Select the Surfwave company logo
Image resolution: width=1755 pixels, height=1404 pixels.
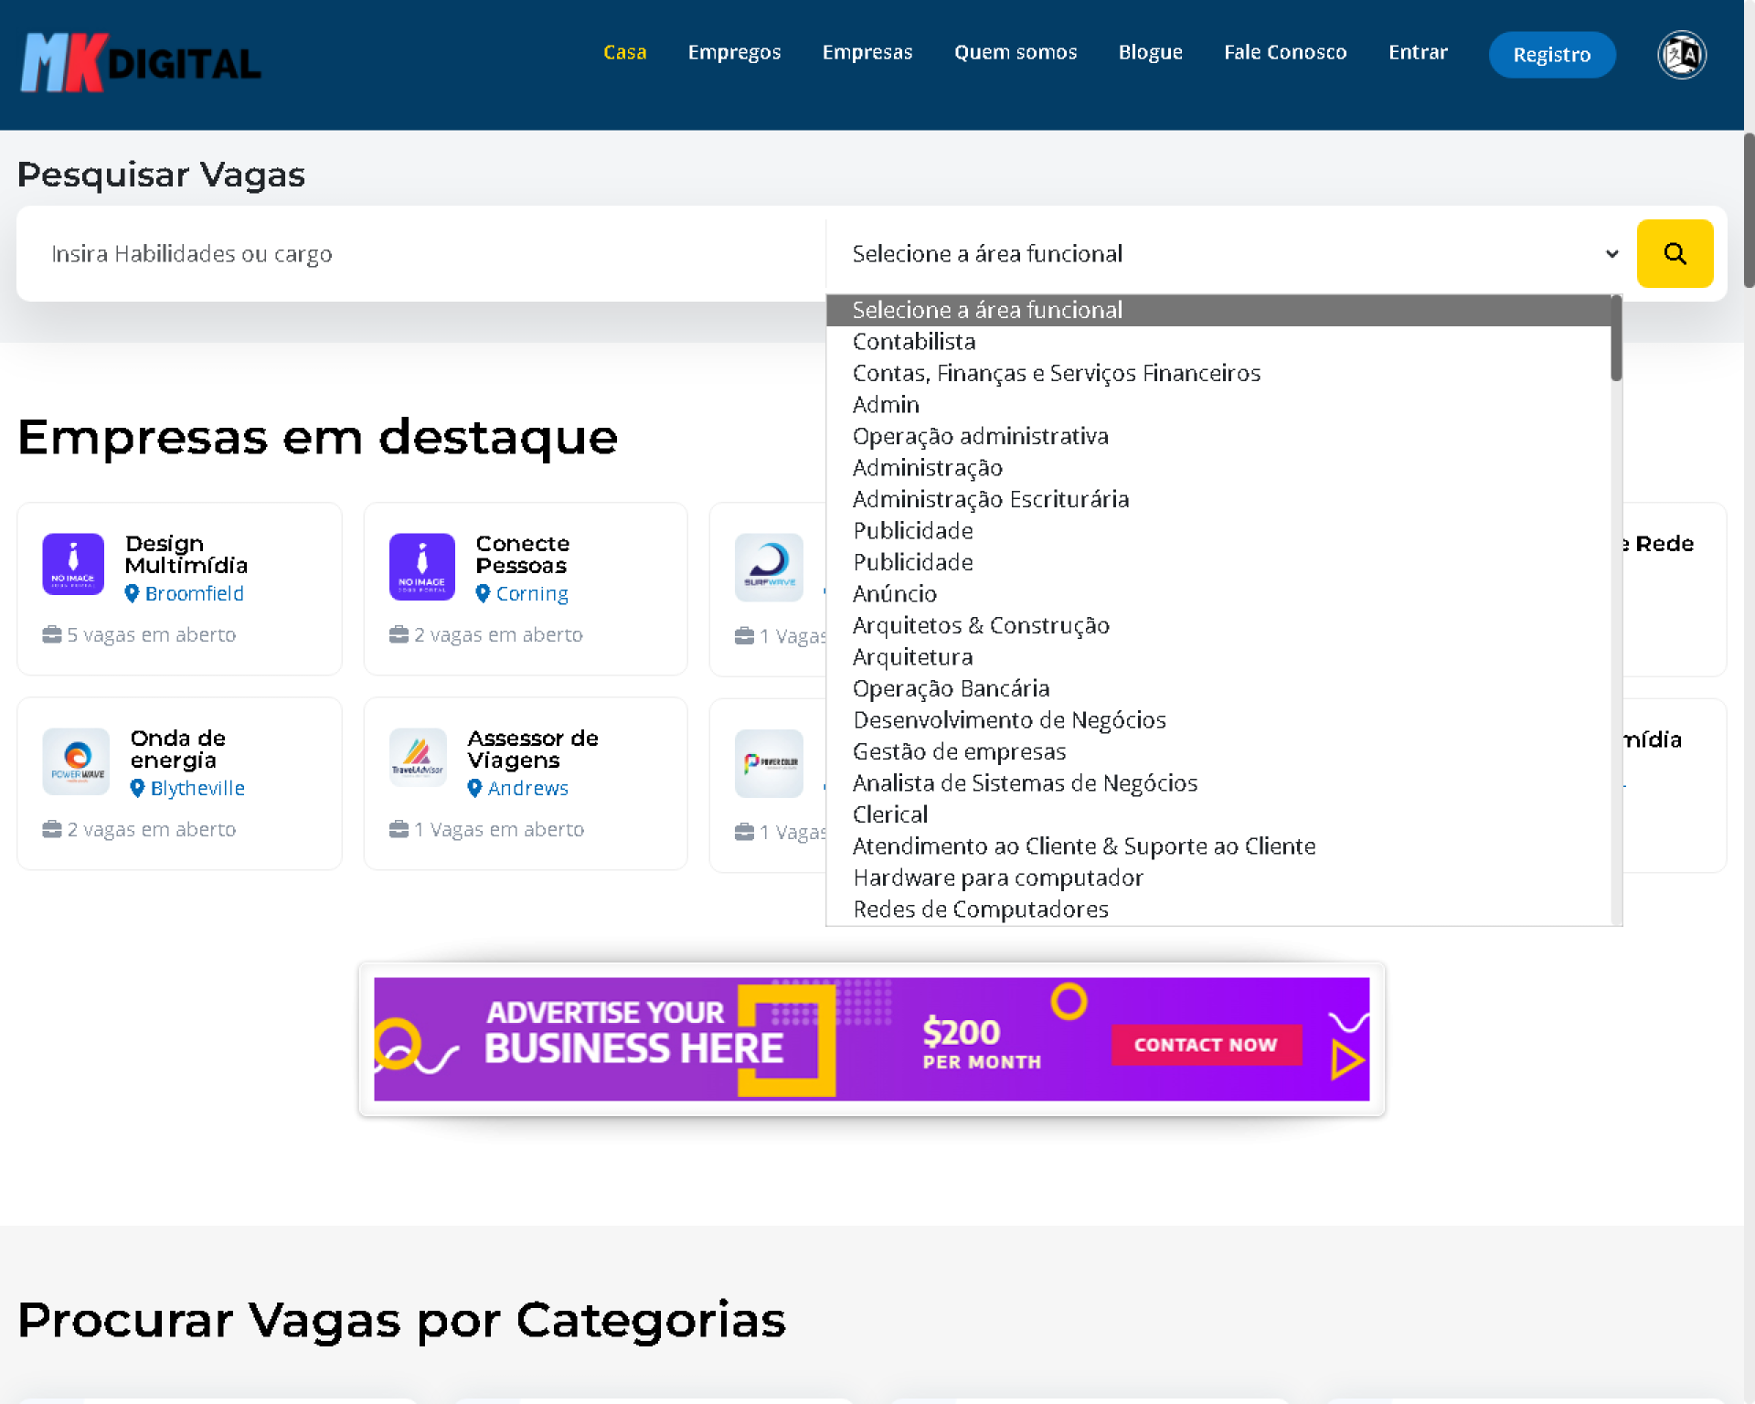[x=769, y=567]
